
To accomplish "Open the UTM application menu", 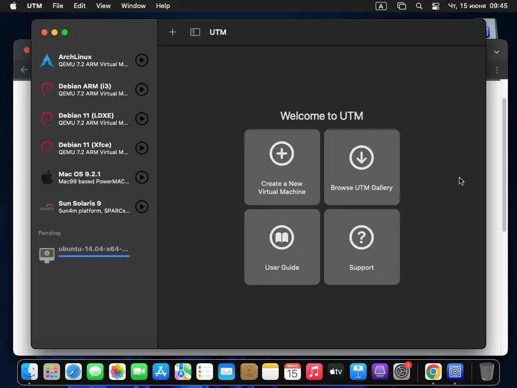I will pyautogui.click(x=34, y=6).
